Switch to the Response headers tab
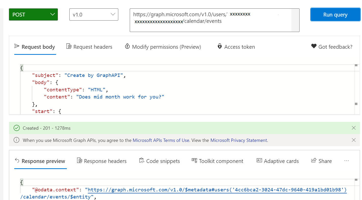 pos(102,161)
